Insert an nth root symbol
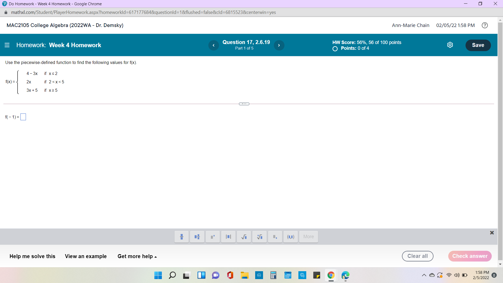Viewport: 503px width, 283px height. pyautogui.click(x=259, y=237)
